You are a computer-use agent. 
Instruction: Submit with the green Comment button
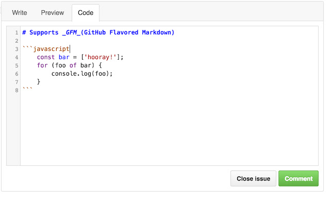(298, 179)
